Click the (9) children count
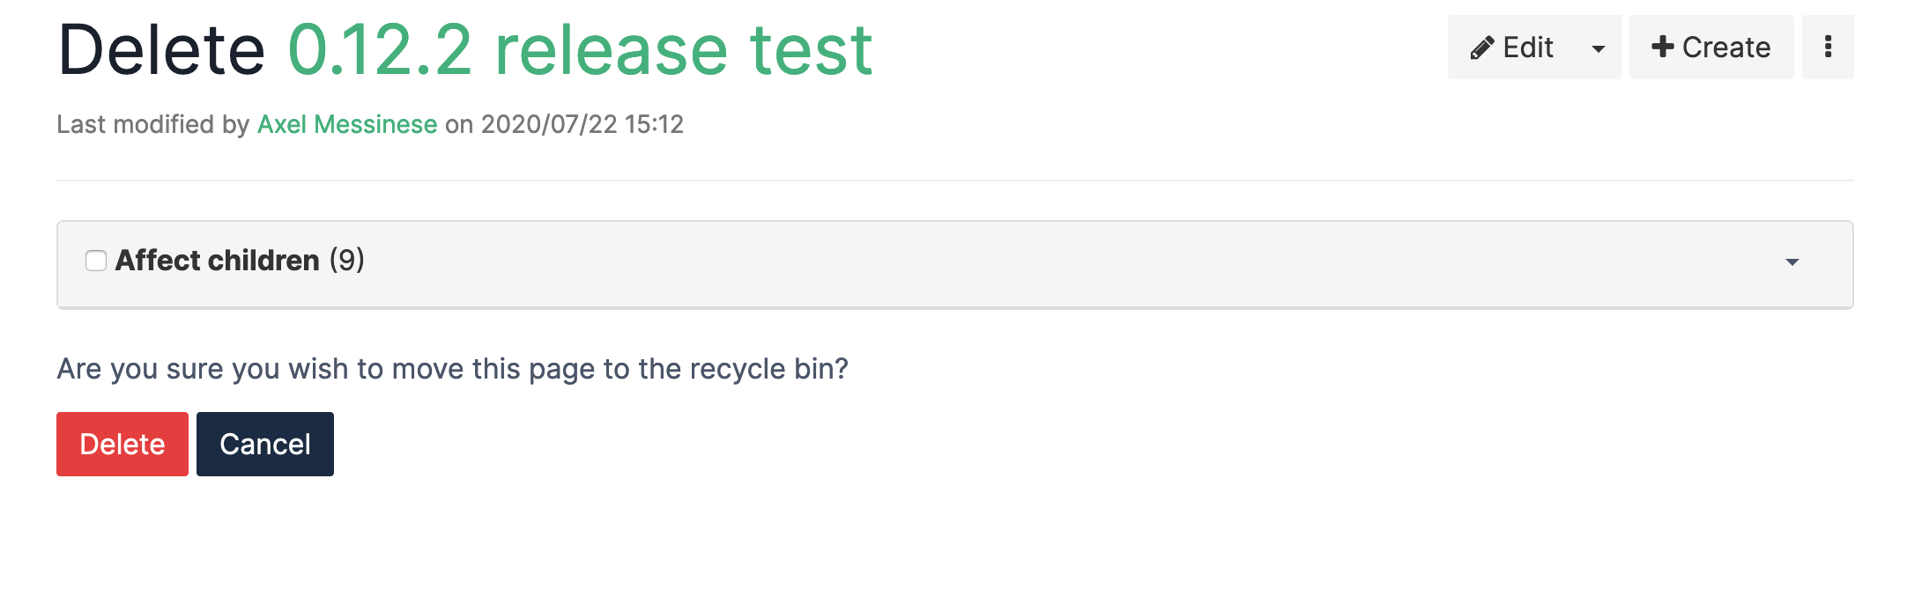 (x=346, y=261)
